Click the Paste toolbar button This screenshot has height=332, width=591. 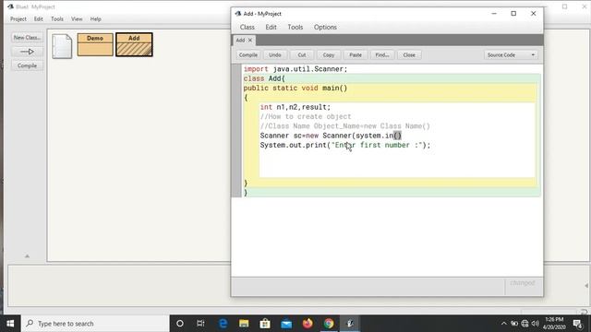coord(355,55)
